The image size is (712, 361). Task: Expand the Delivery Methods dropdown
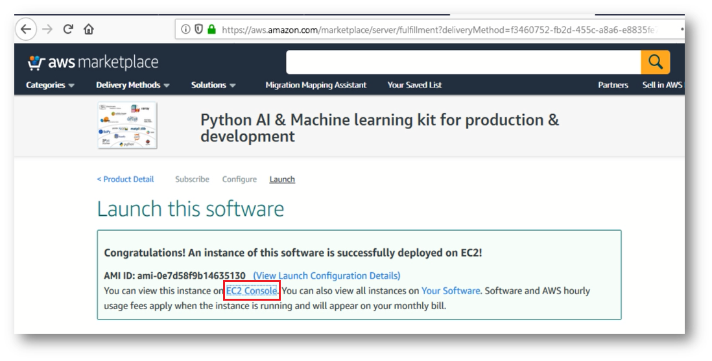pos(132,85)
